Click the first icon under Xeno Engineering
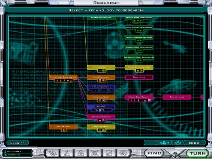Image resolution: width=212 pixels, height=159 pixels. (x=100, y=81)
